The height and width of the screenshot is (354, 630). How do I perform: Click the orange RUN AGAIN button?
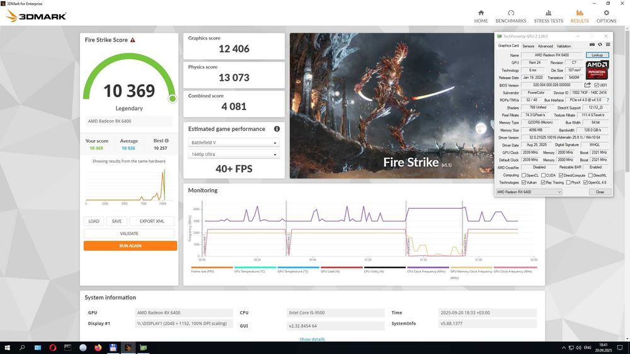[130, 246]
